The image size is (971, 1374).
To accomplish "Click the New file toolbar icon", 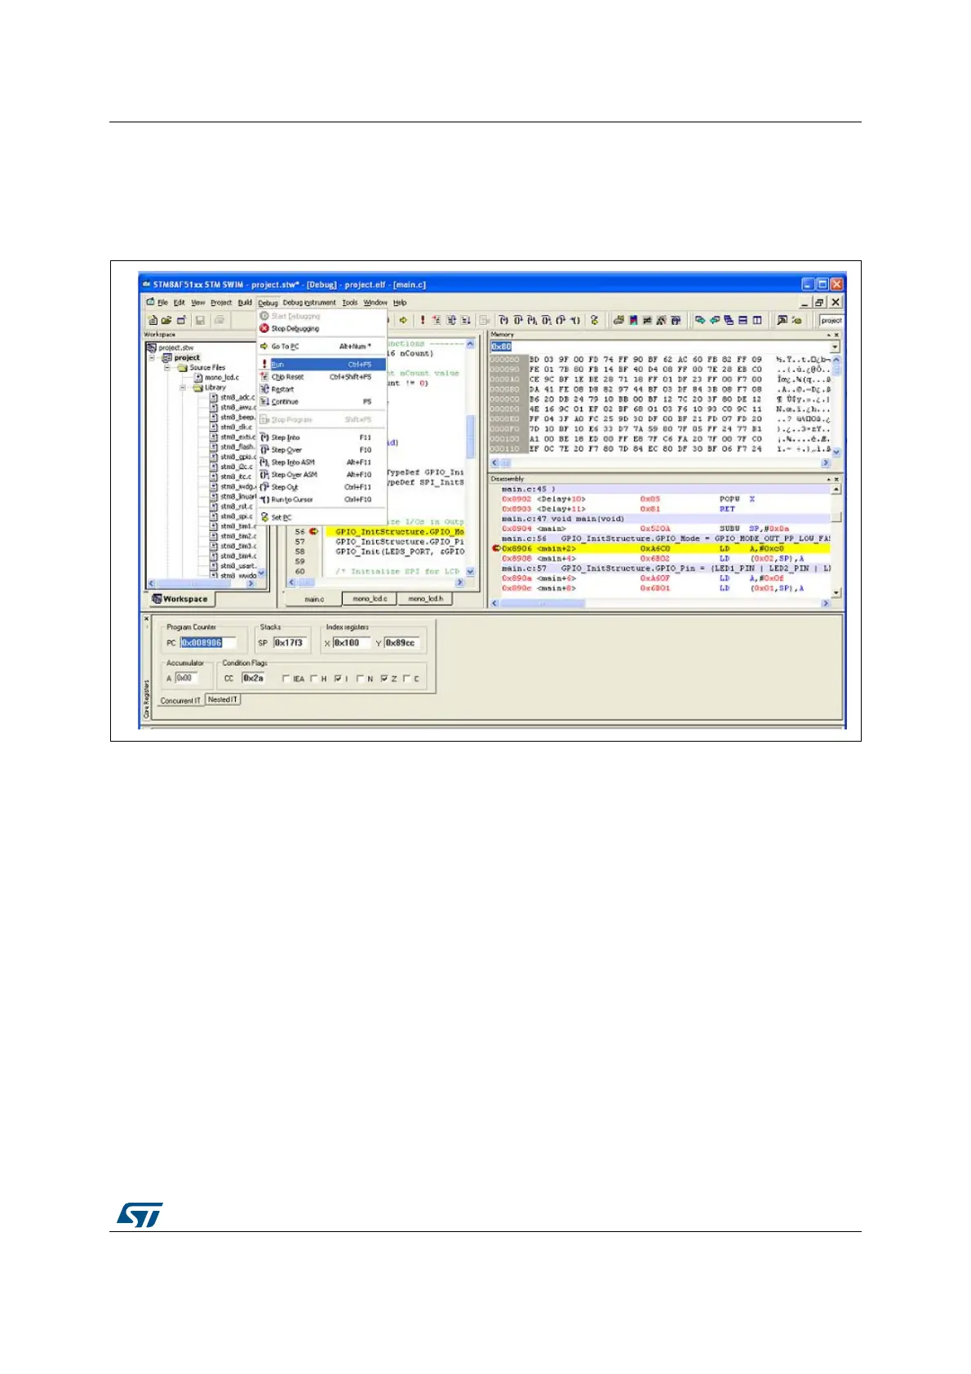I will (x=152, y=321).
